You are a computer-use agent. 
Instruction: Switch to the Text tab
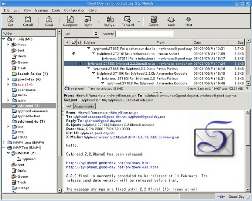(68, 106)
